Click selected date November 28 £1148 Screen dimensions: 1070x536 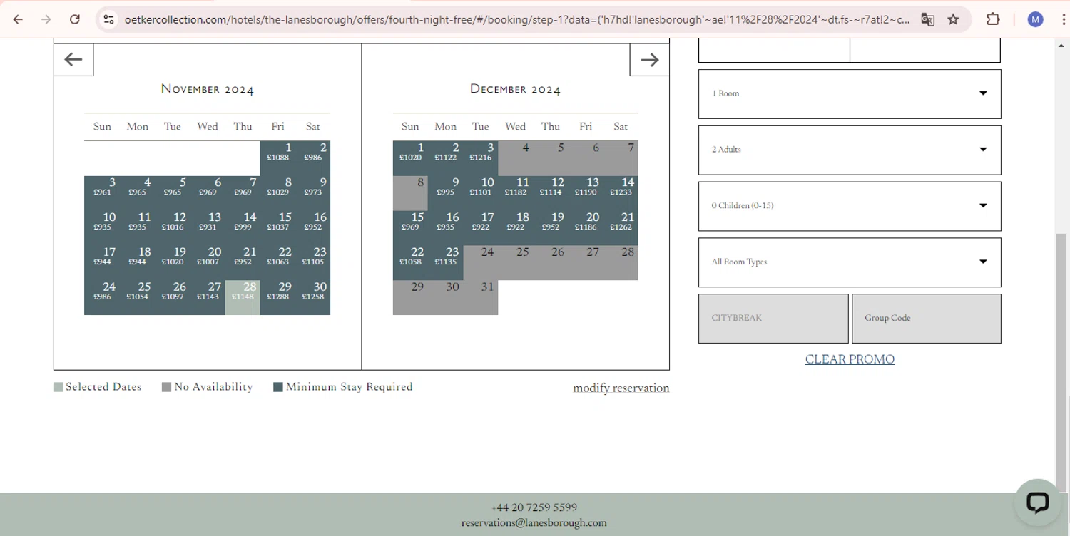[243, 298]
